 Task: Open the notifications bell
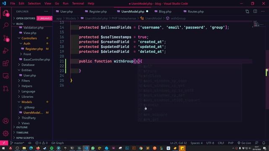coord(264,143)
